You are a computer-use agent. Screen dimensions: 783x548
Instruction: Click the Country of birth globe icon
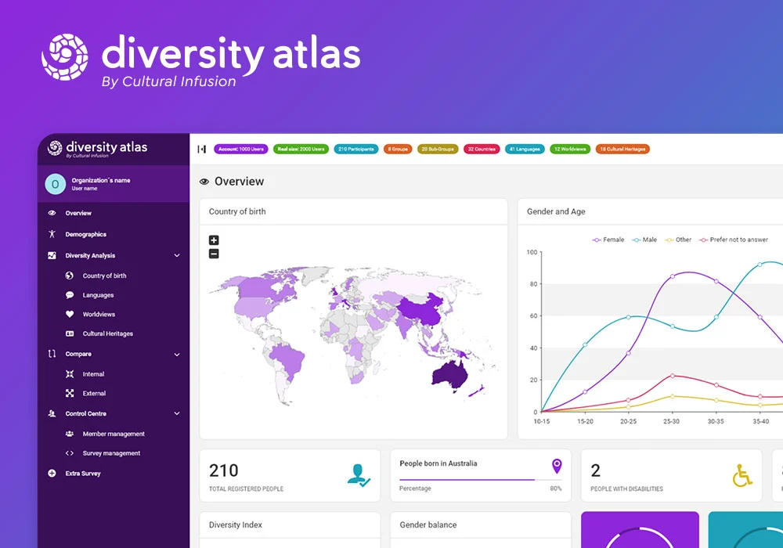(70, 276)
